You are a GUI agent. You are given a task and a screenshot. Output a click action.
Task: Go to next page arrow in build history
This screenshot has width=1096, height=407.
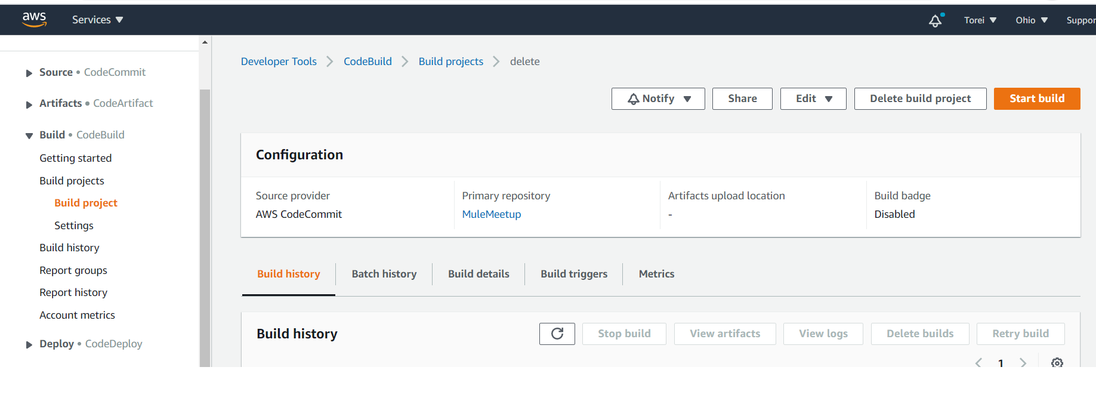[1023, 363]
